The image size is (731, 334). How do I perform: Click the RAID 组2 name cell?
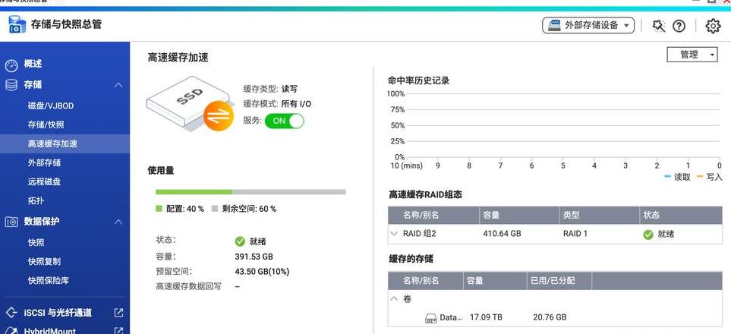coord(419,234)
